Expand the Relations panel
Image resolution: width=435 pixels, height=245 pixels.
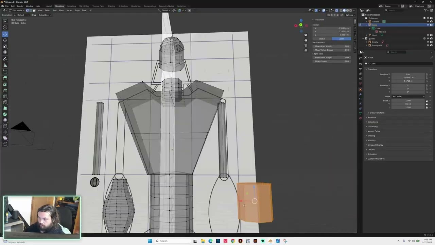point(372,117)
